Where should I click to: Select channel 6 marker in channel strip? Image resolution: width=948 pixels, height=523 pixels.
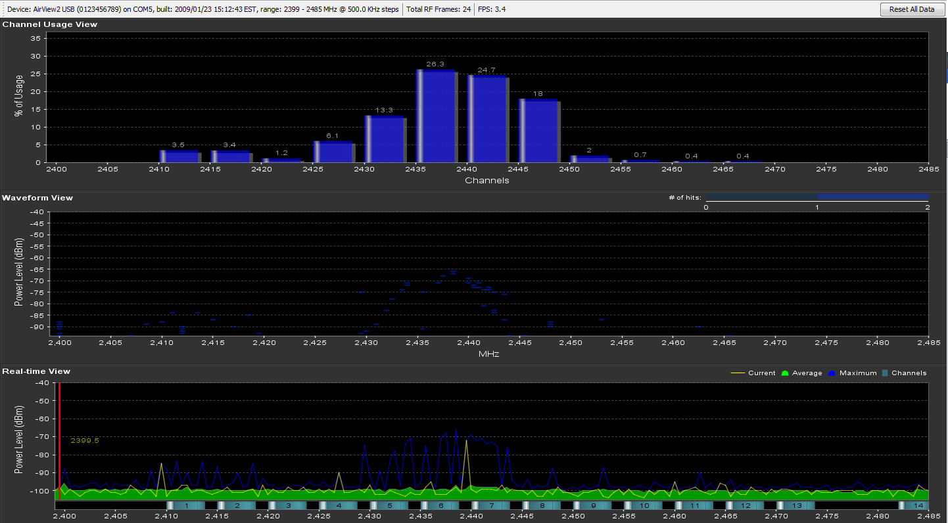coord(439,505)
